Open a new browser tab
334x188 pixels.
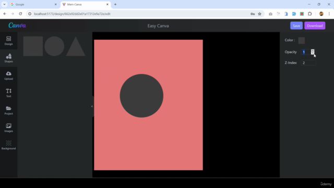pyautogui.click(x=115, y=4)
